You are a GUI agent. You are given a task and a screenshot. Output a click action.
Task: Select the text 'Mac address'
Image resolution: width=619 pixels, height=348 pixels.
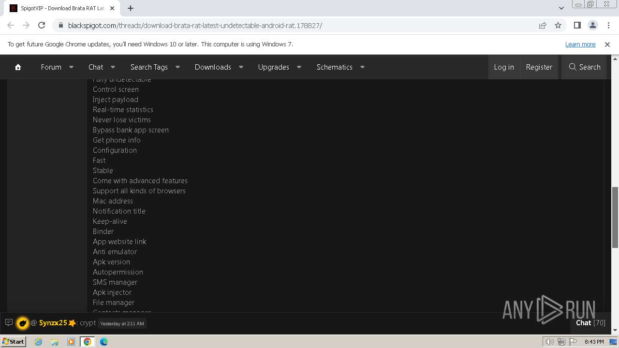113,201
